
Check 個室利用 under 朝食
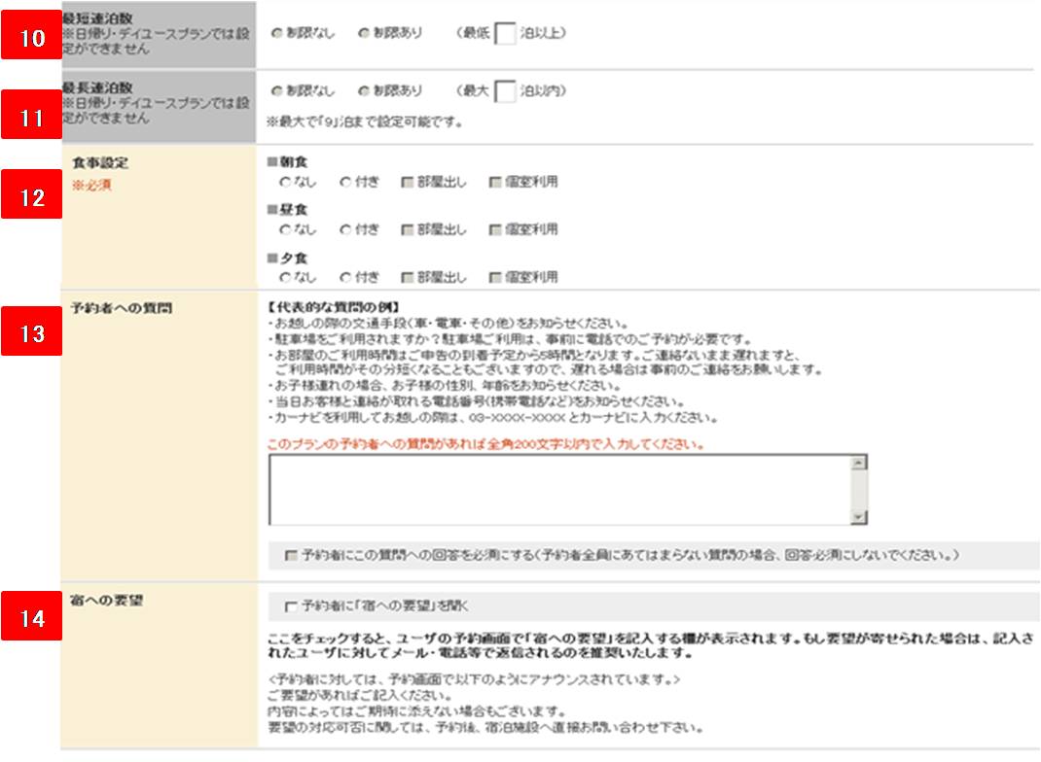click(495, 183)
